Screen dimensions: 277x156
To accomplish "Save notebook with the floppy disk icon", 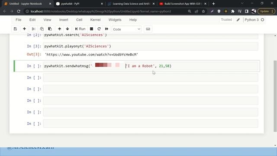I will pos(16,29).
